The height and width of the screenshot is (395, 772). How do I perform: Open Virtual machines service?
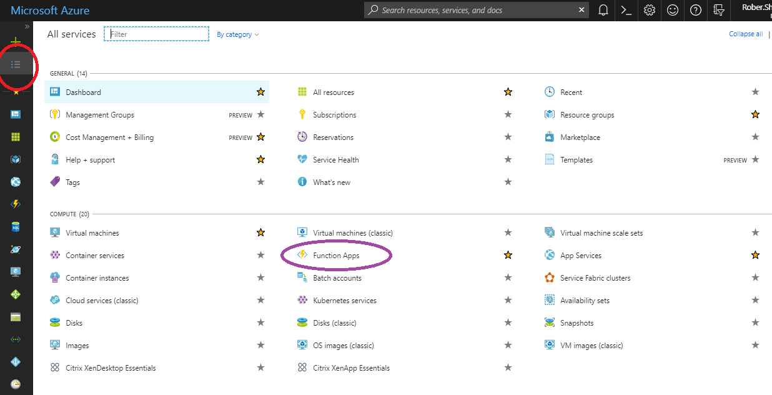(x=92, y=233)
